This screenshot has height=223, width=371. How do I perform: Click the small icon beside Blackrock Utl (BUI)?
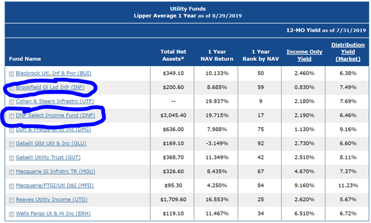click(x=12, y=74)
